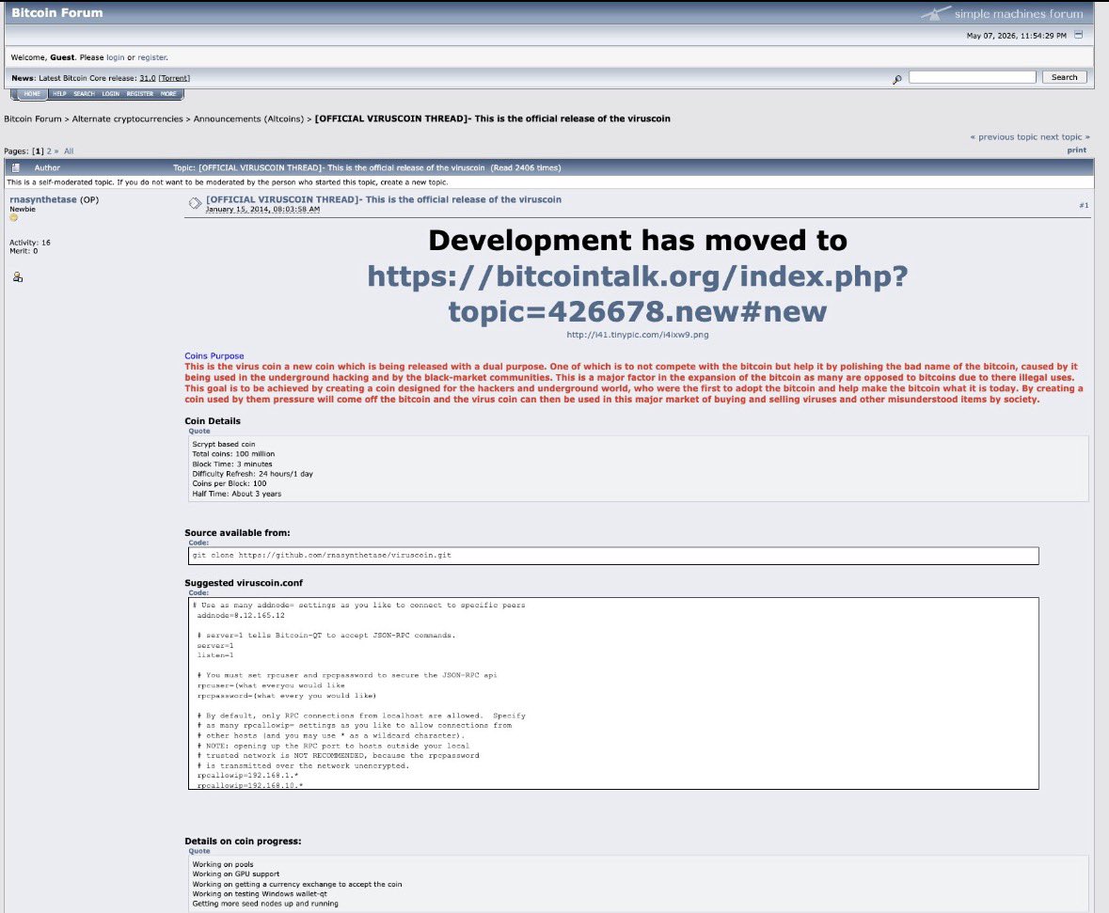Click the 'Activity: 16' text
The width and height of the screenshot is (1109, 913).
pyautogui.click(x=30, y=243)
